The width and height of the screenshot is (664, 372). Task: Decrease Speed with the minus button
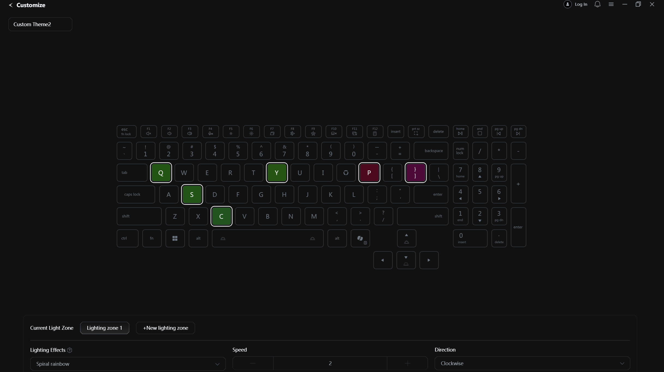tap(253, 363)
